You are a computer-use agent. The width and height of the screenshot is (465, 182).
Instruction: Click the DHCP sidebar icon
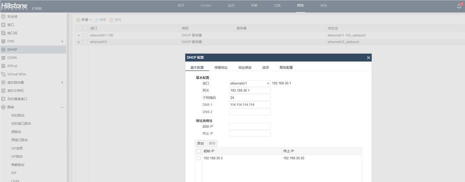coord(3,50)
